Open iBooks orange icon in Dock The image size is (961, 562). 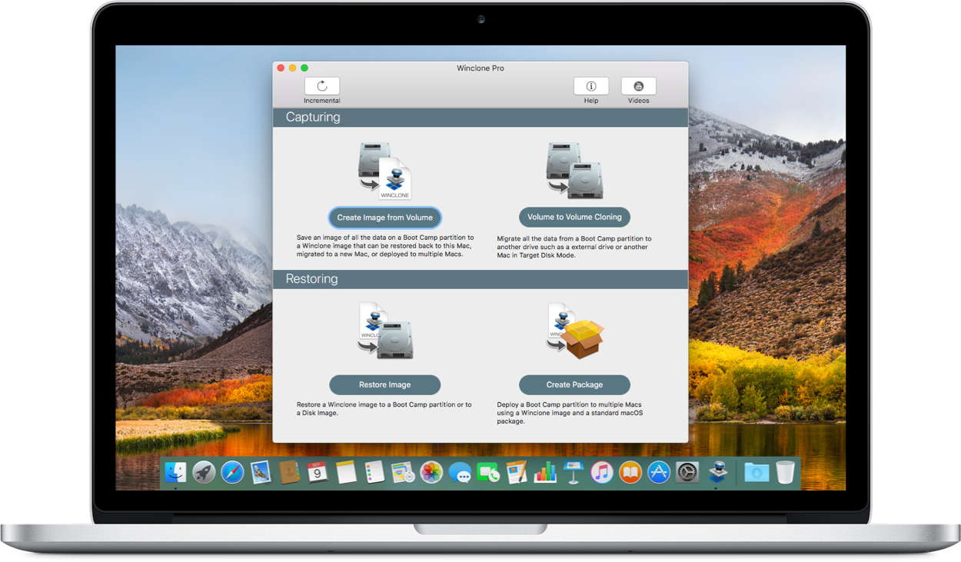(630, 472)
